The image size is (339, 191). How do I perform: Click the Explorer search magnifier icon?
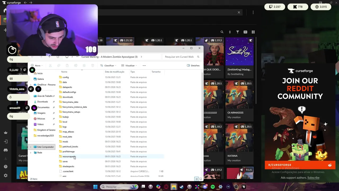(x=198, y=57)
